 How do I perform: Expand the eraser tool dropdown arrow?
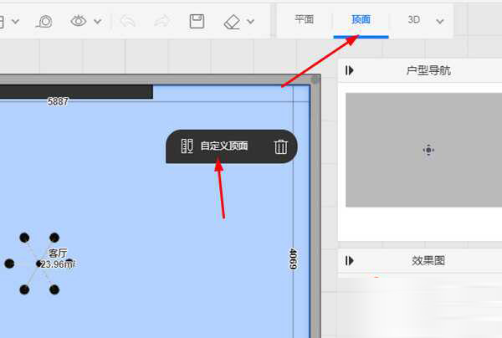251,21
